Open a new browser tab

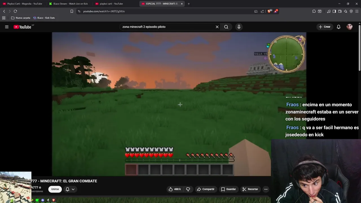coord(189,4)
